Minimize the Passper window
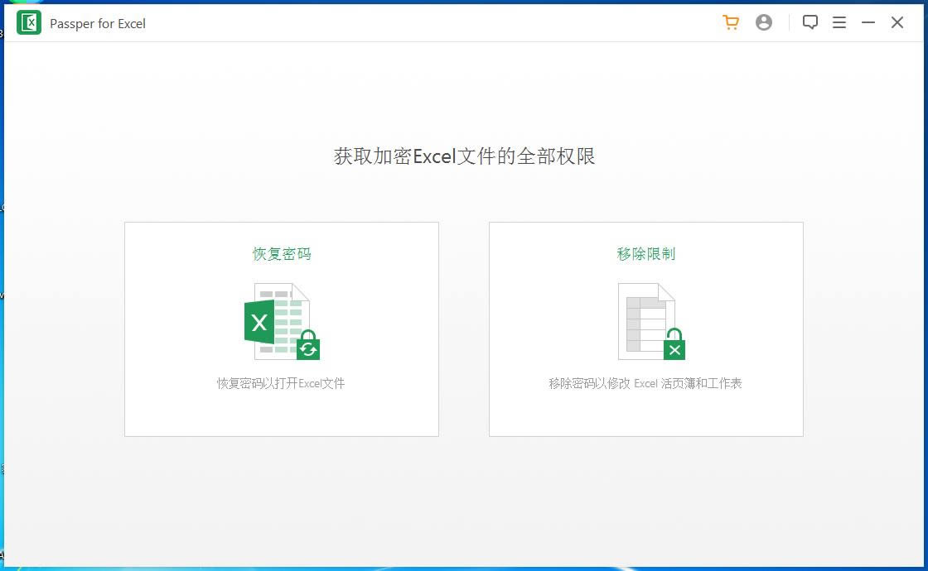Image resolution: width=928 pixels, height=571 pixels. point(868,22)
